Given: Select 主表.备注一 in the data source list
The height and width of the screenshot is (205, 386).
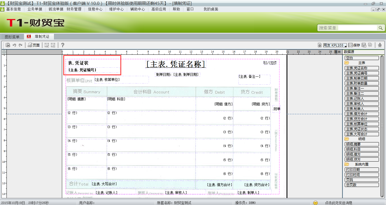Looking at the screenshot, I should (362, 88).
